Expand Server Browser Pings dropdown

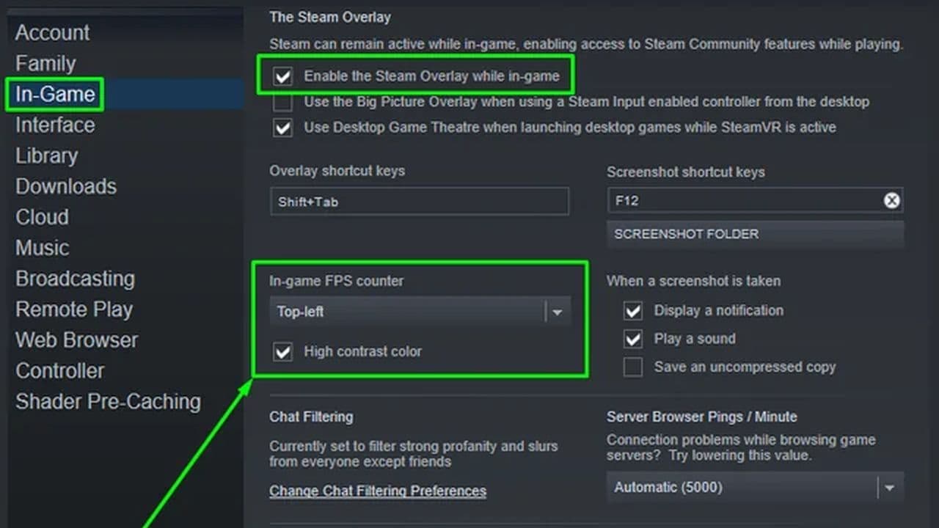tap(889, 487)
